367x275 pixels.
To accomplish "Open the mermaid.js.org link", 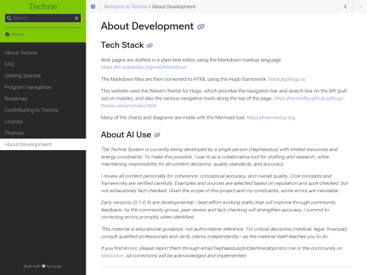I will pyautogui.click(x=270, y=117).
